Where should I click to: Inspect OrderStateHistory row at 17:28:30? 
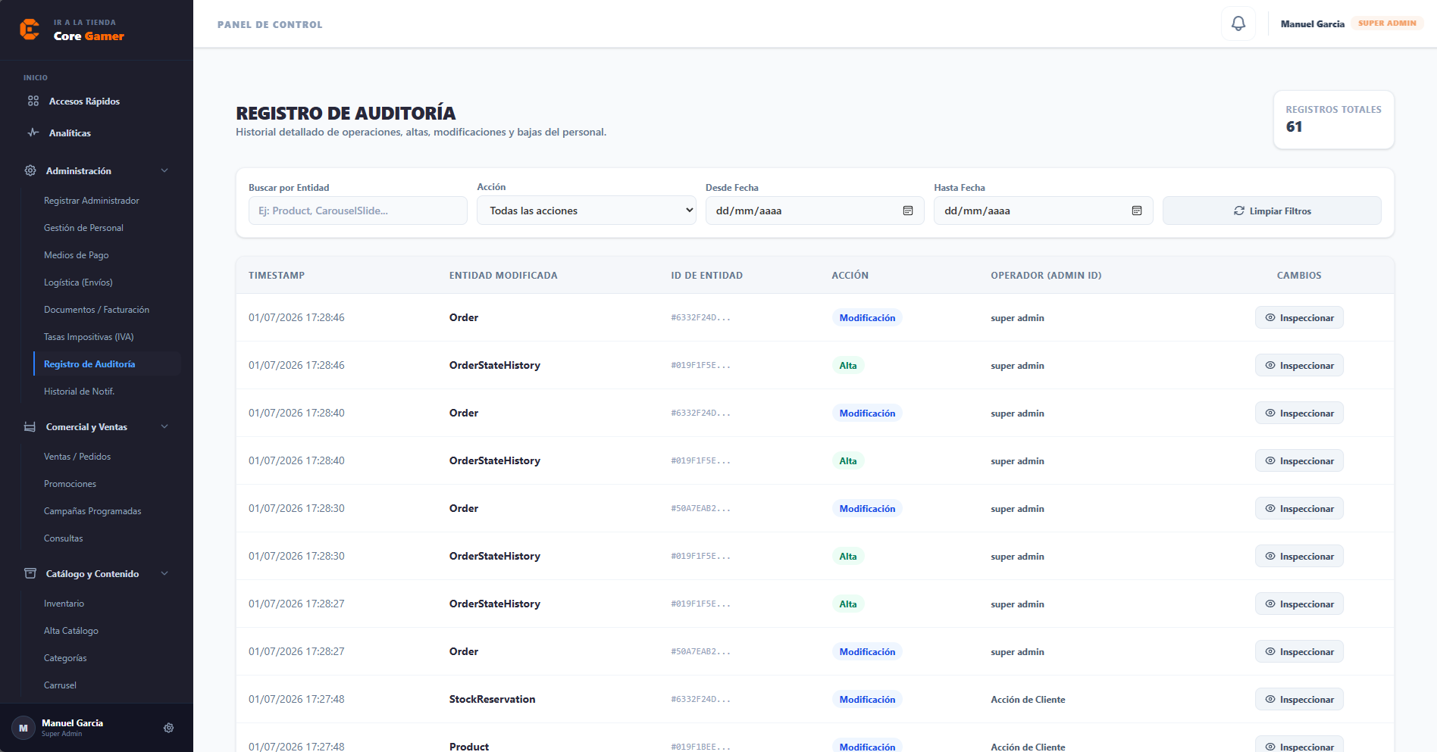point(1299,556)
